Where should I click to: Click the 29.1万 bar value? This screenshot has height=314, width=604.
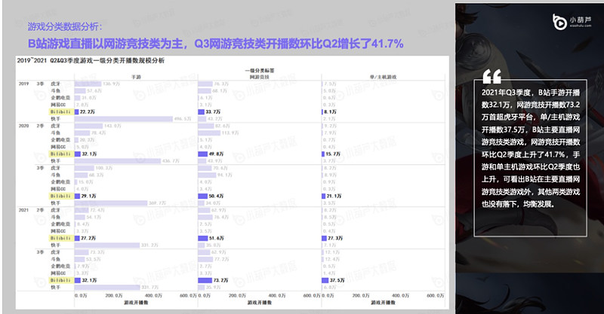[x=88, y=196]
